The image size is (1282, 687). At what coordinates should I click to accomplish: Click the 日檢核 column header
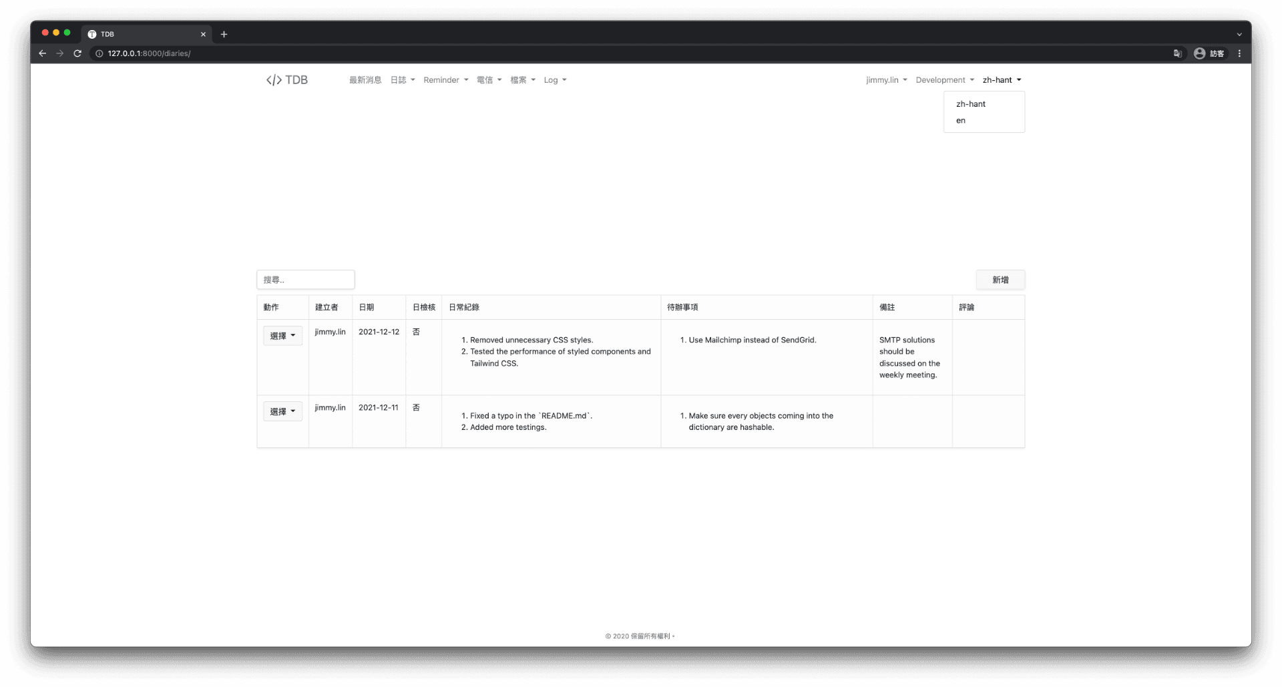point(424,308)
